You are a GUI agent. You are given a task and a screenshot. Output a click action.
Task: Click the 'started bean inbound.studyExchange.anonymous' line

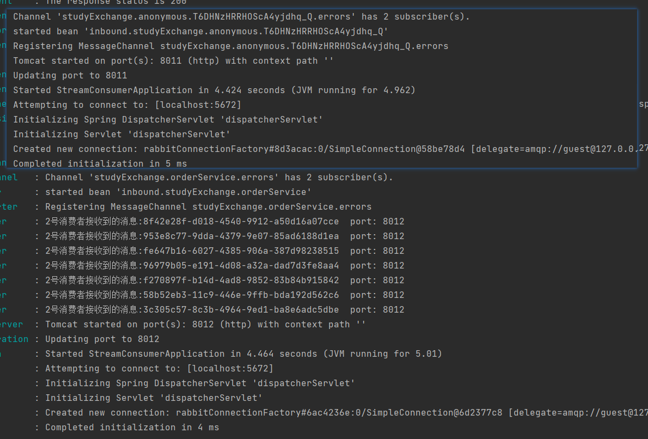[x=200, y=31]
